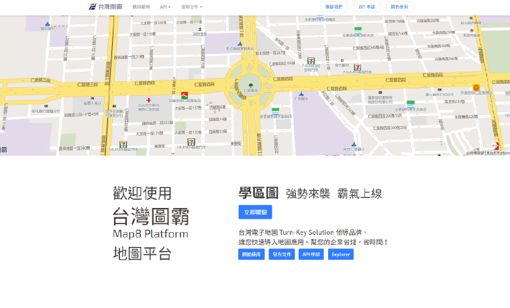Viewport: 510px width, 308px height.
Task: Click the 7-ELEVEN icon near 東豐街
Action: tap(191, 142)
